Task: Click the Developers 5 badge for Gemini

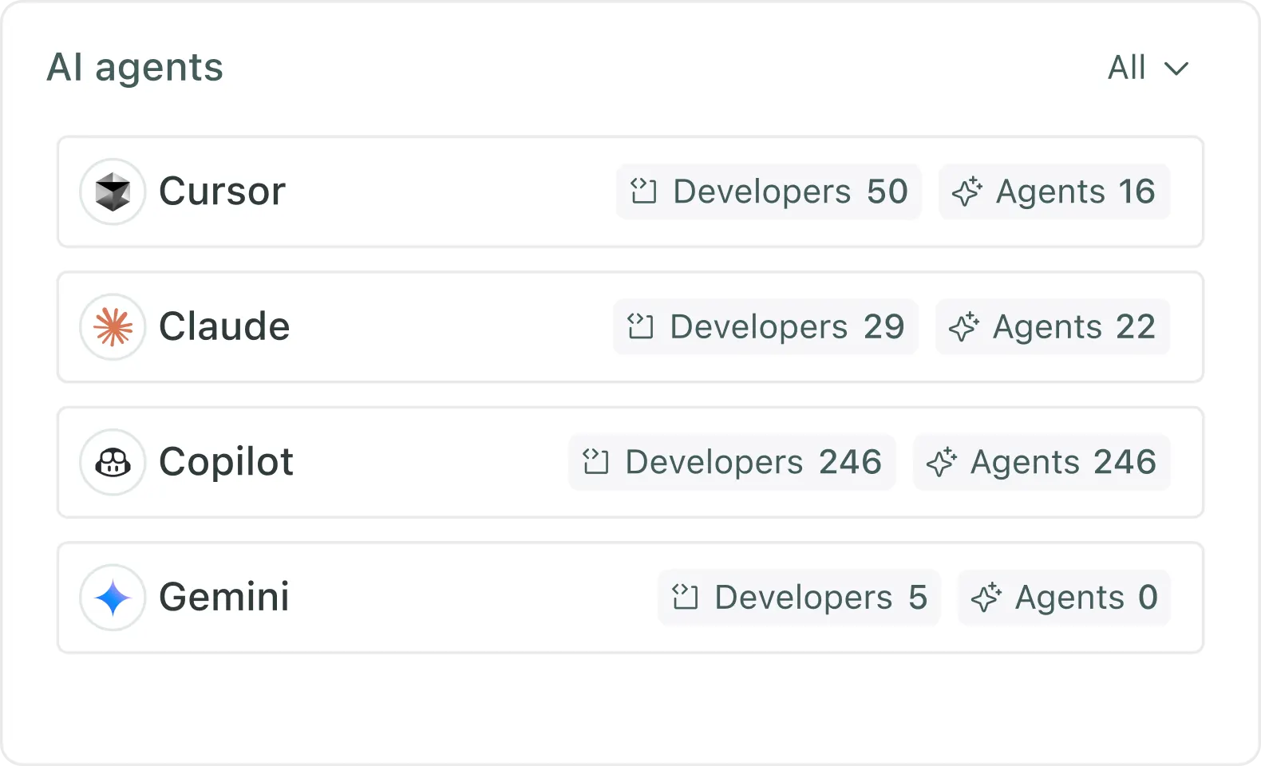Action: pos(798,597)
